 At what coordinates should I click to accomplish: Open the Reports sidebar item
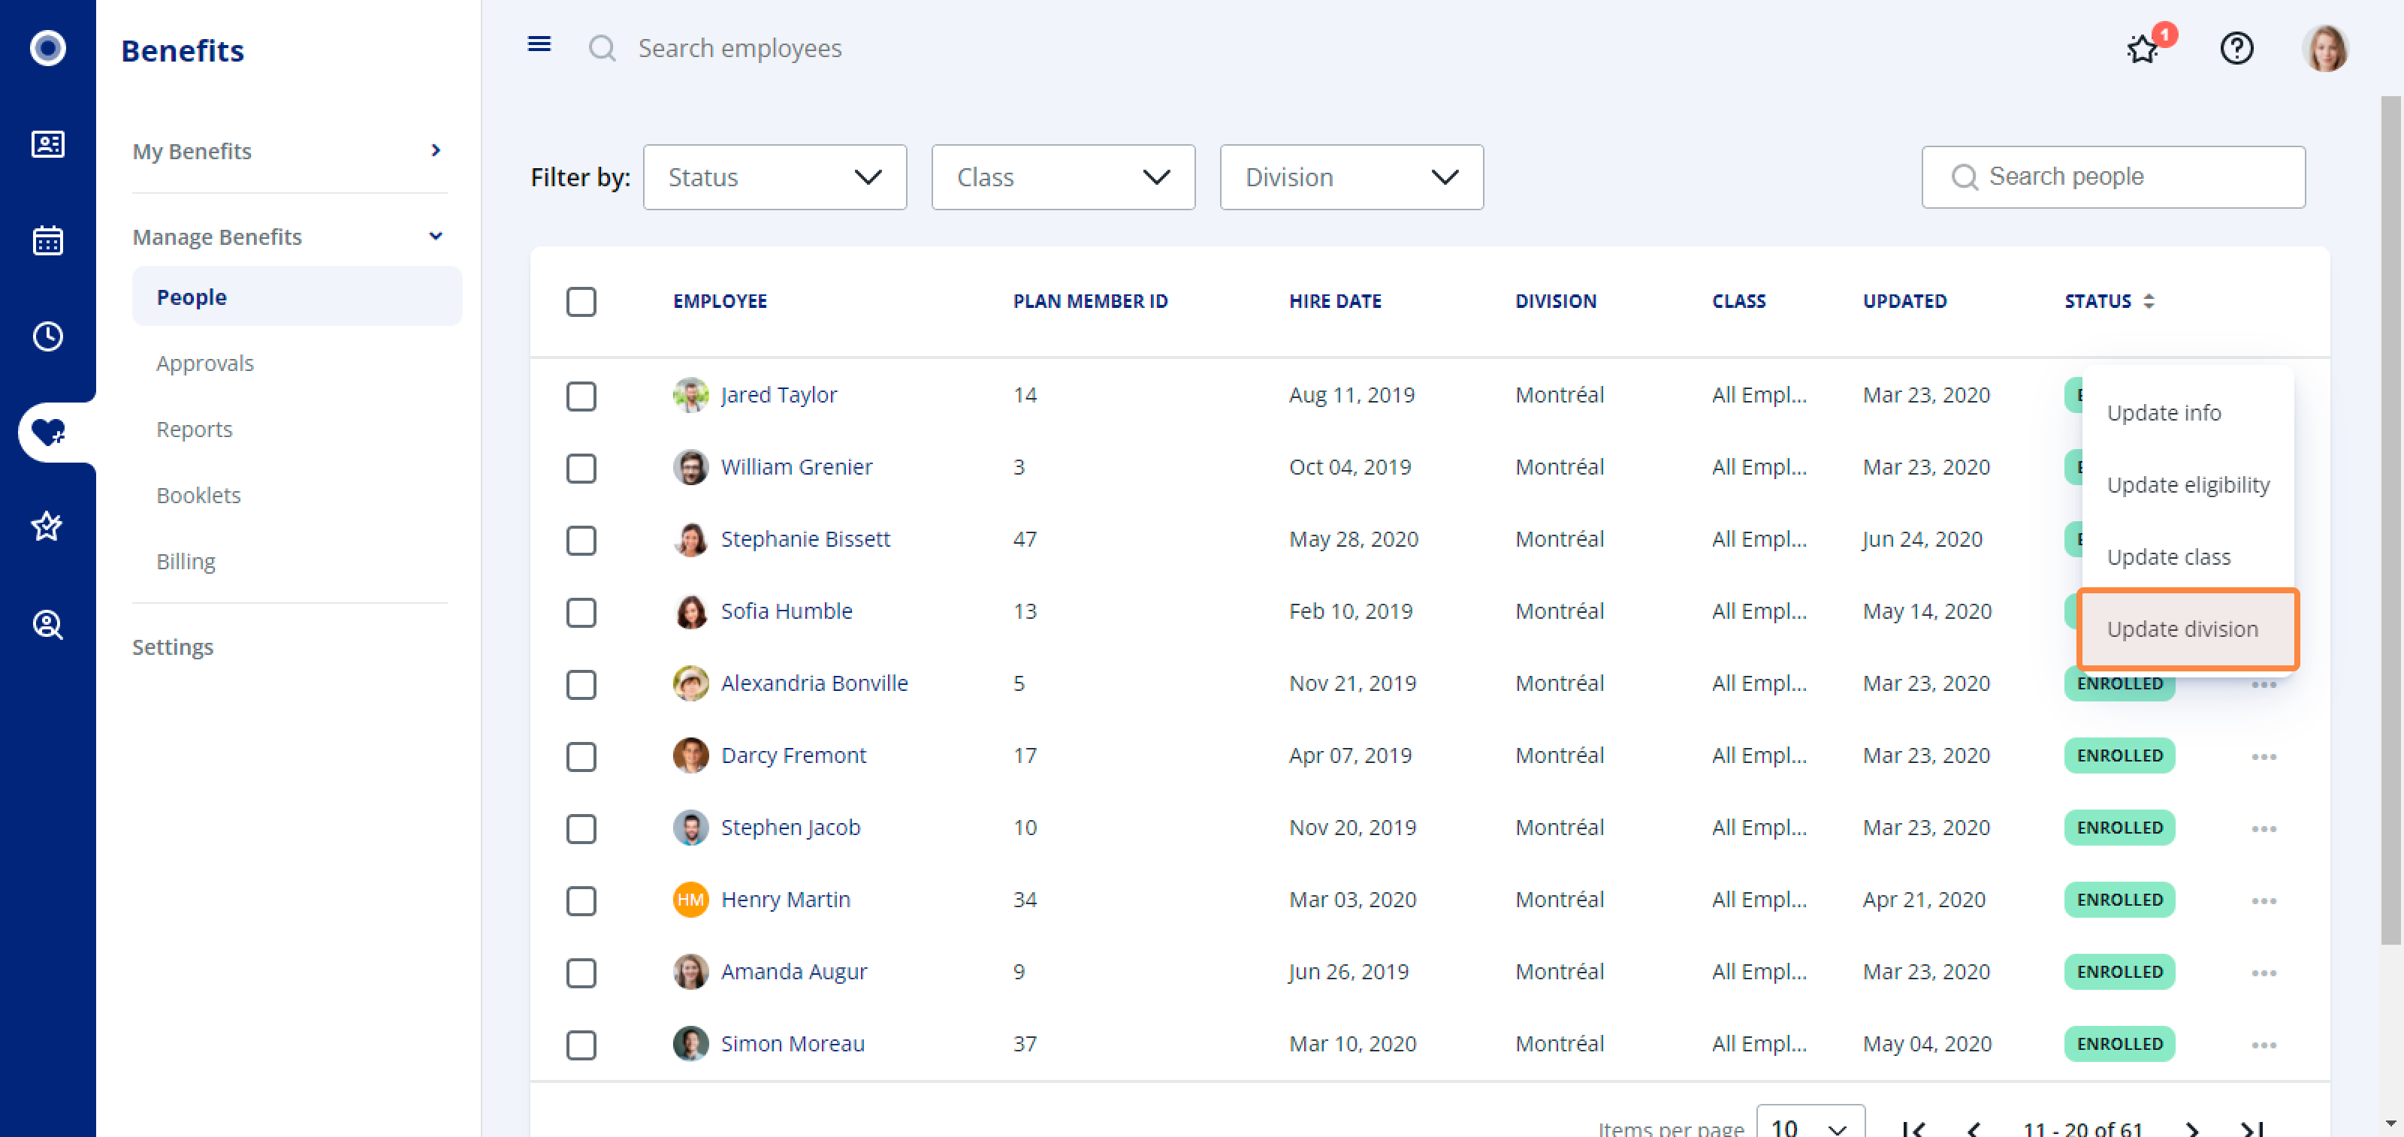pos(194,429)
